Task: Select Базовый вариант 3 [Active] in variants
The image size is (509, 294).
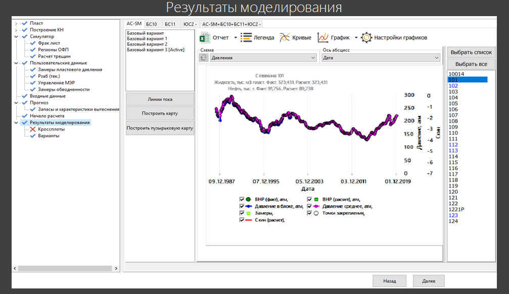Action: pos(156,50)
